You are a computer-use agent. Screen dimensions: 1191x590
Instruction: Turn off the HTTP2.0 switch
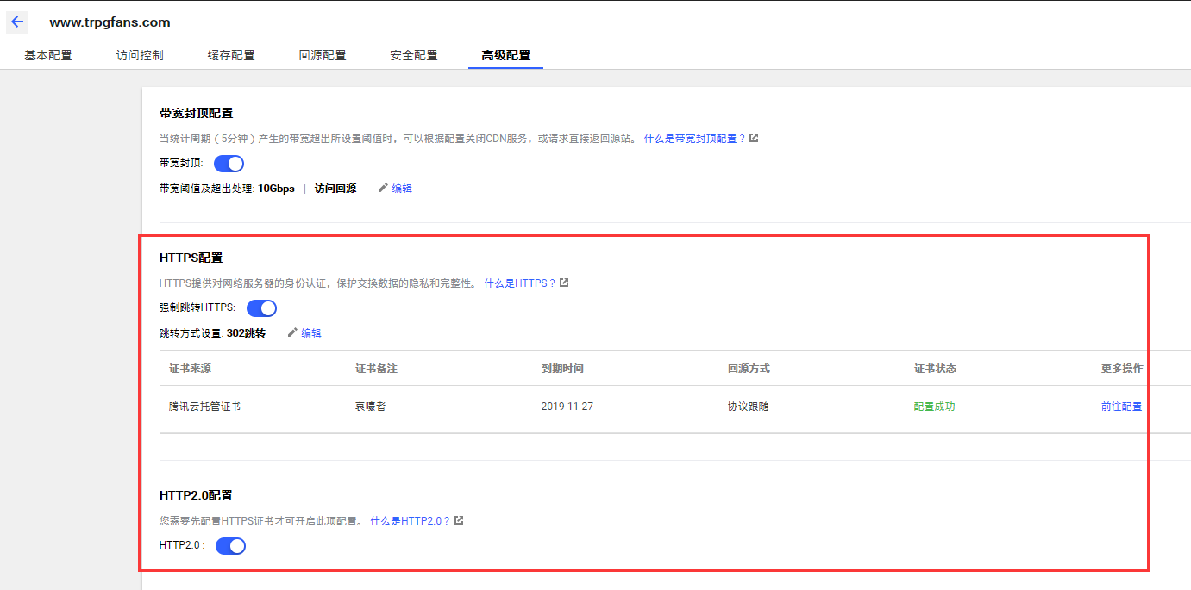pos(230,545)
